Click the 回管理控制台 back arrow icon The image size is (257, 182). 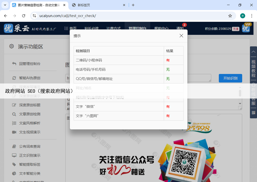[14, 64]
